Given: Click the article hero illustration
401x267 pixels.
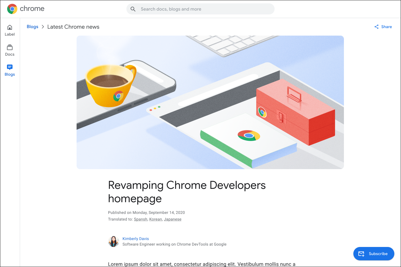Looking at the screenshot, I should (x=210, y=102).
